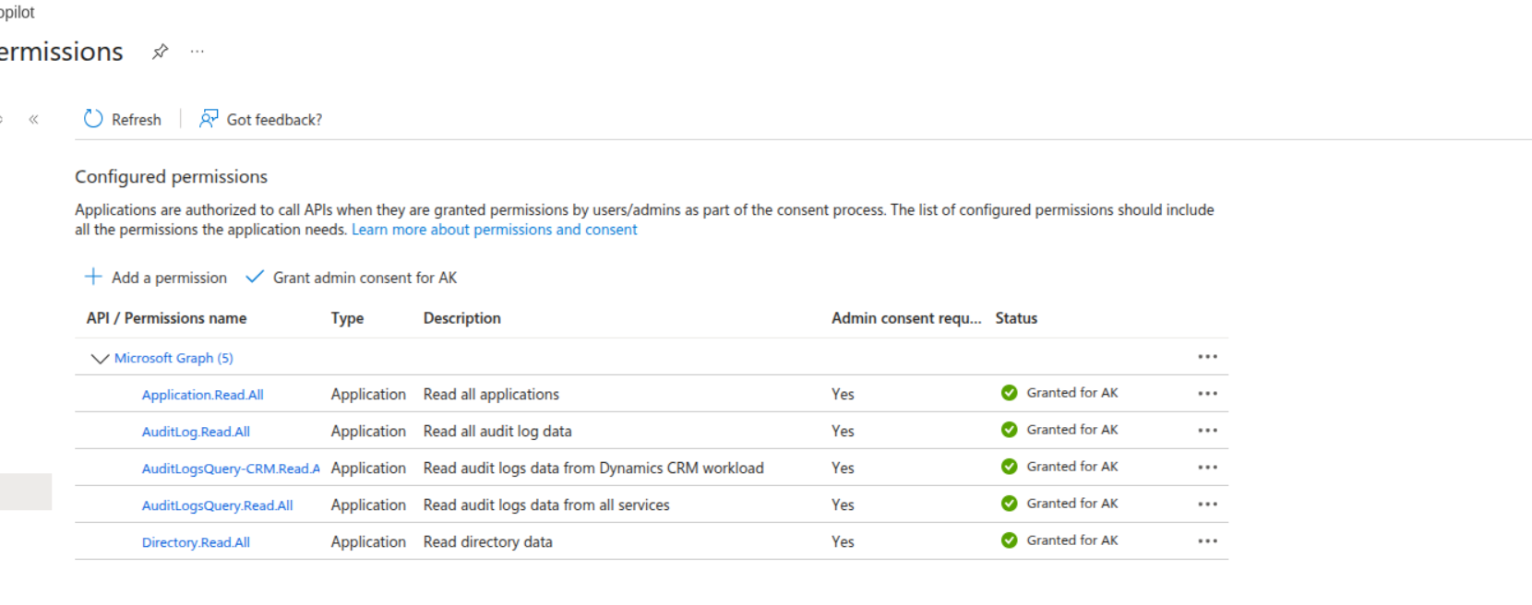This screenshot has height=605, width=1532.
Task: Open more options for the Microsoft Graph row
Action: pos(1207,357)
